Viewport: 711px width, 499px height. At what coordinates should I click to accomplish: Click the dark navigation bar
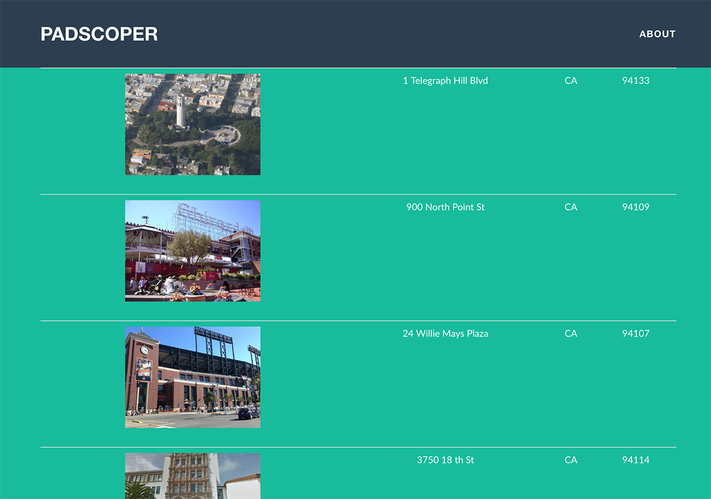[x=355, y=34]
